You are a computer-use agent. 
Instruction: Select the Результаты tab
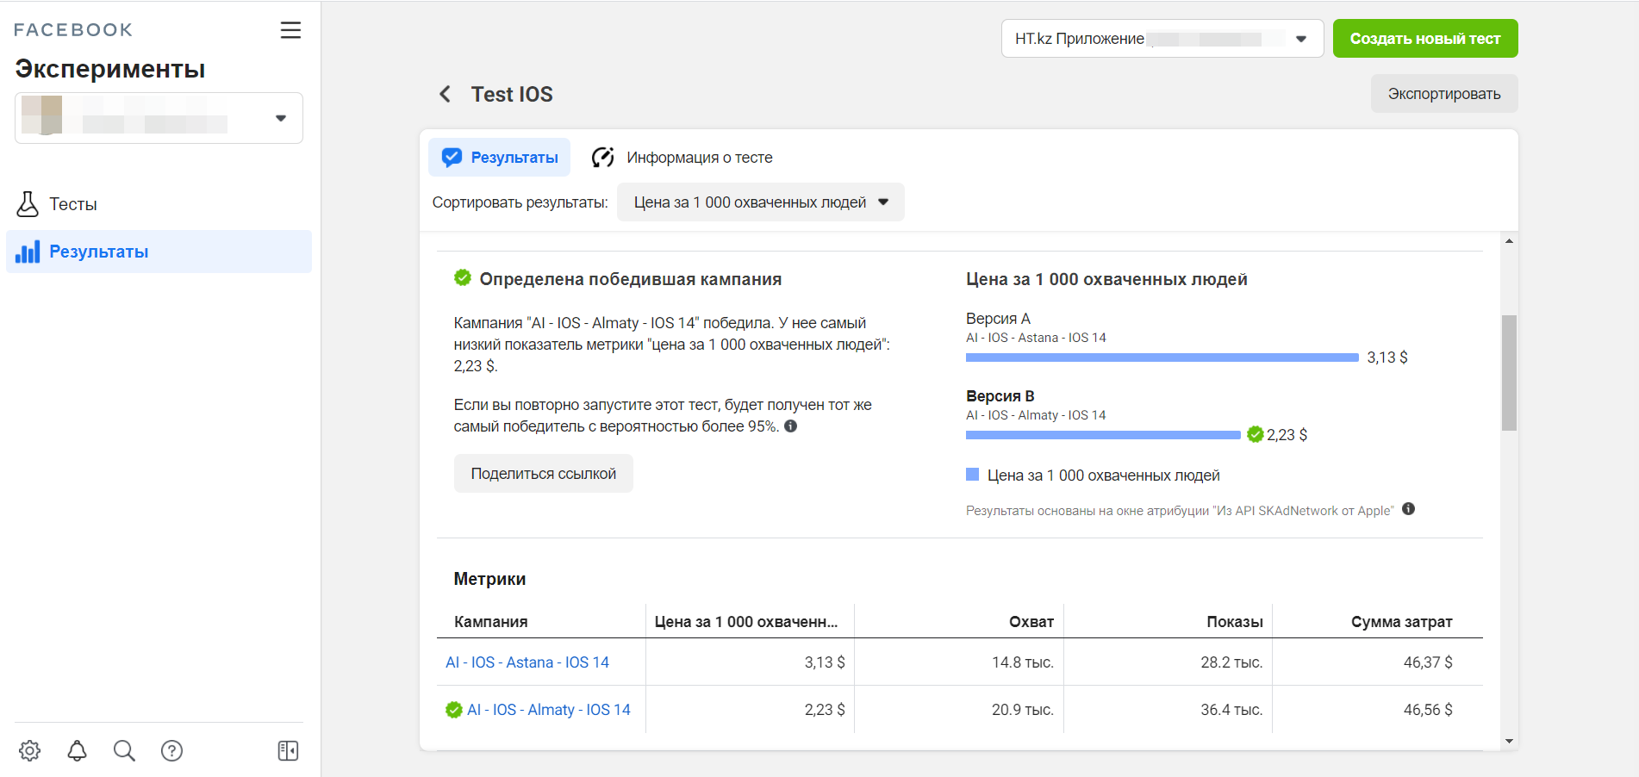500,158
